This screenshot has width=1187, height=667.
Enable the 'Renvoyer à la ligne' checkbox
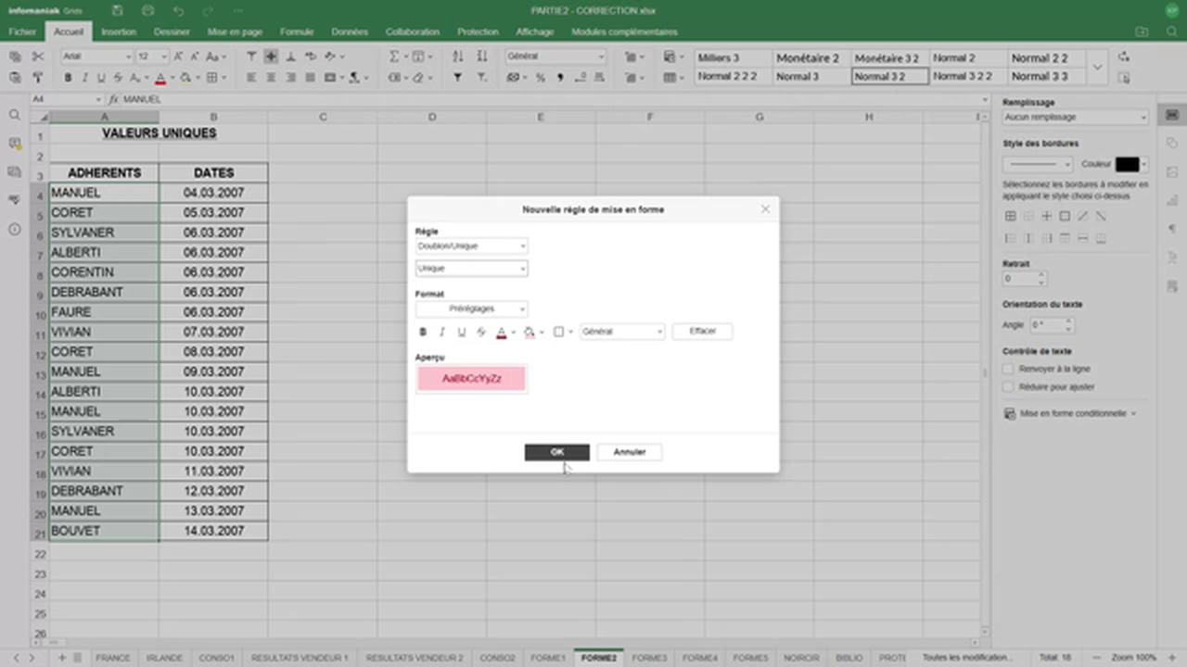pos(1008,369)
